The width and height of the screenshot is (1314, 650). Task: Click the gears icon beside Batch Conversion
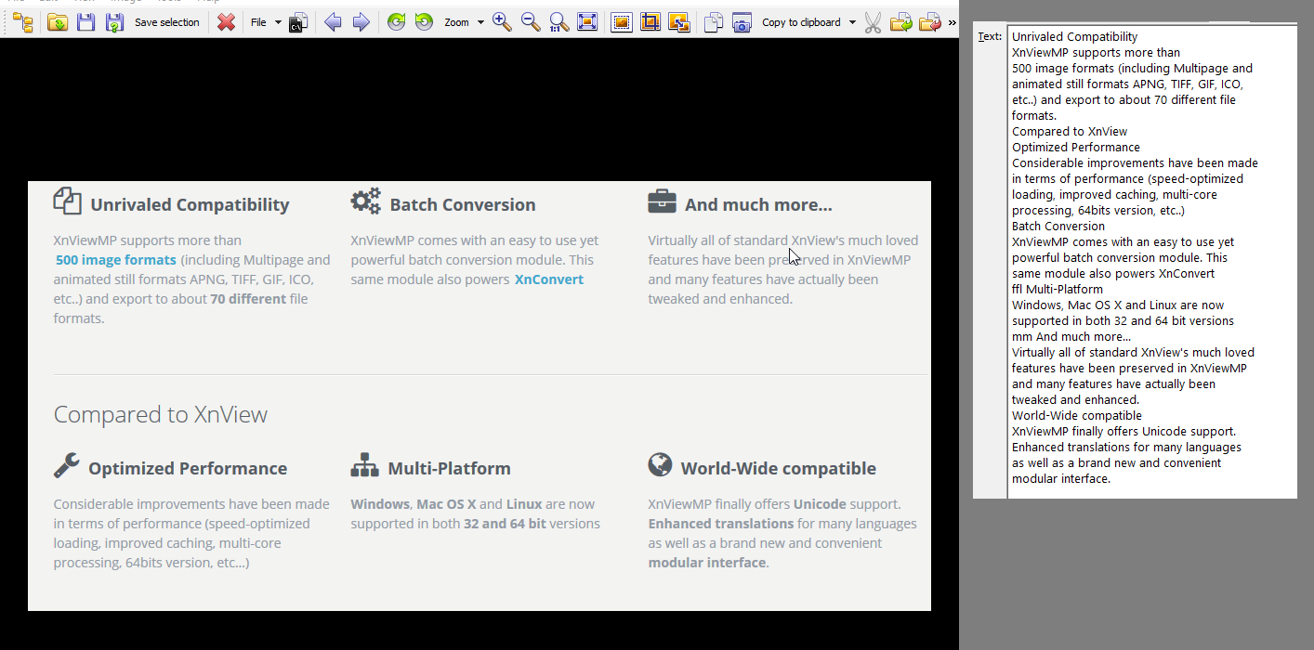coord(366,201)
